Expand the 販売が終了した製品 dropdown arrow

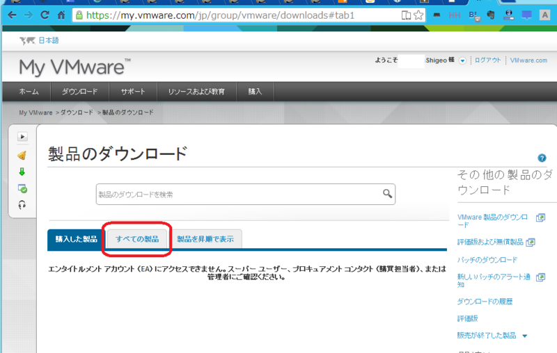click(525, 336)
